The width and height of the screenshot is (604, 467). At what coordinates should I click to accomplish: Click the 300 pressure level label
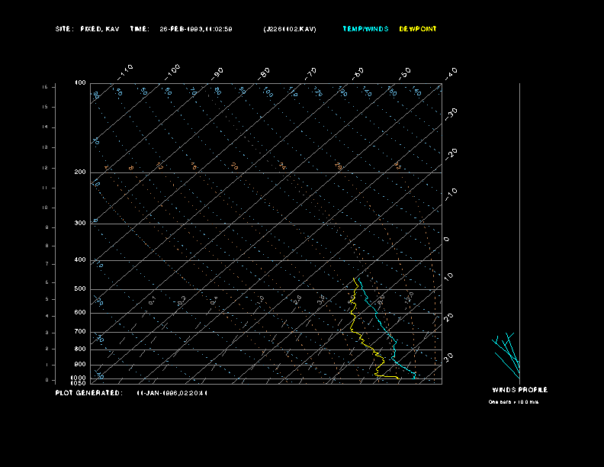point(80,223)
